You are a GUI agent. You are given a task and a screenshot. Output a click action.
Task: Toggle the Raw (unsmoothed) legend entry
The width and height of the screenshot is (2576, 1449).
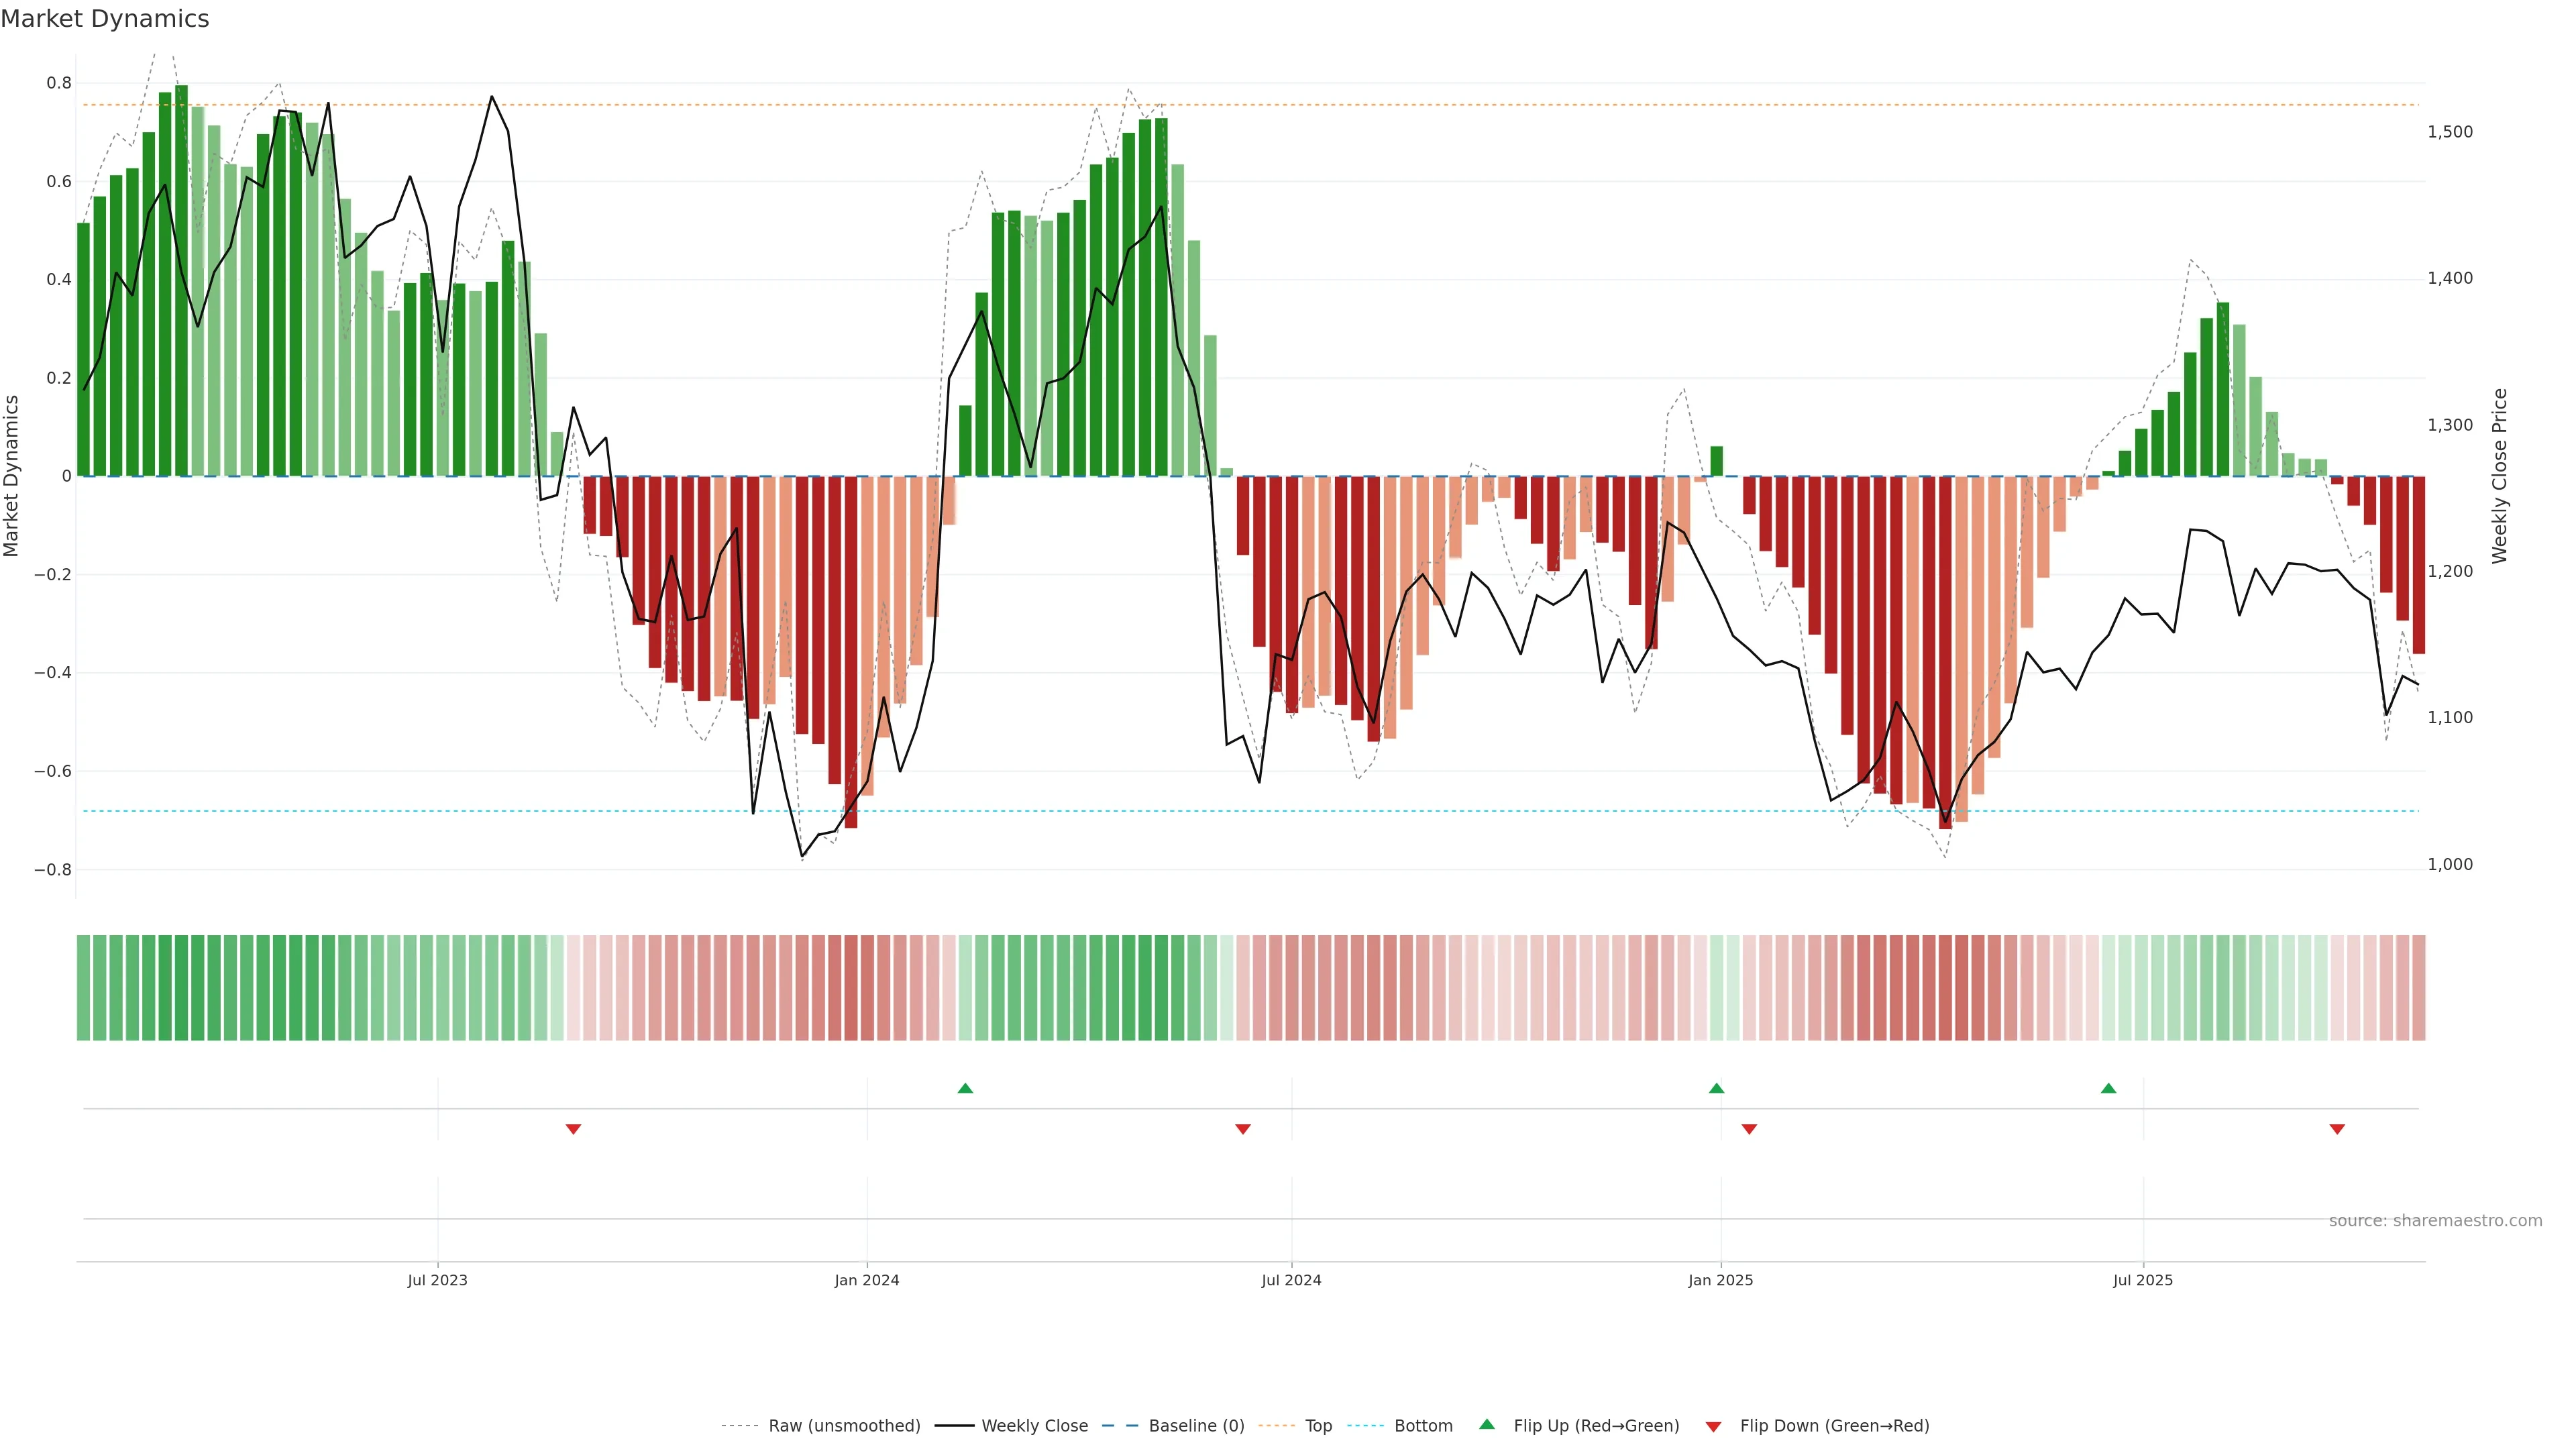pos(844,1426)
